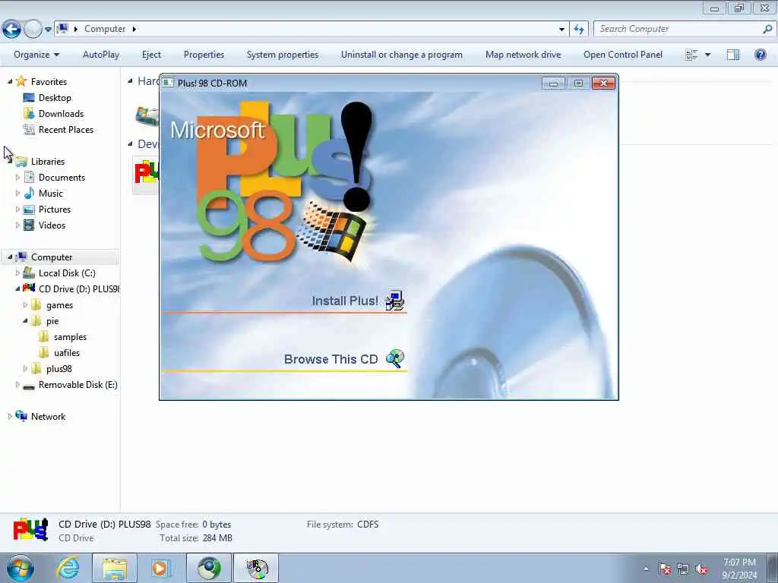Open the Organize menu
The image size is (778, 583).
click(36, 55)
